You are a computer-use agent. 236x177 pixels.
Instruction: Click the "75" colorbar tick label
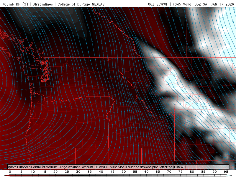tap(181, 172)
